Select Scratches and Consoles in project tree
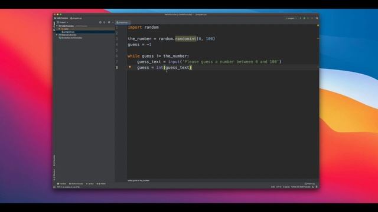378x212 pixels. pyautogui.click(x=71, y=38)
